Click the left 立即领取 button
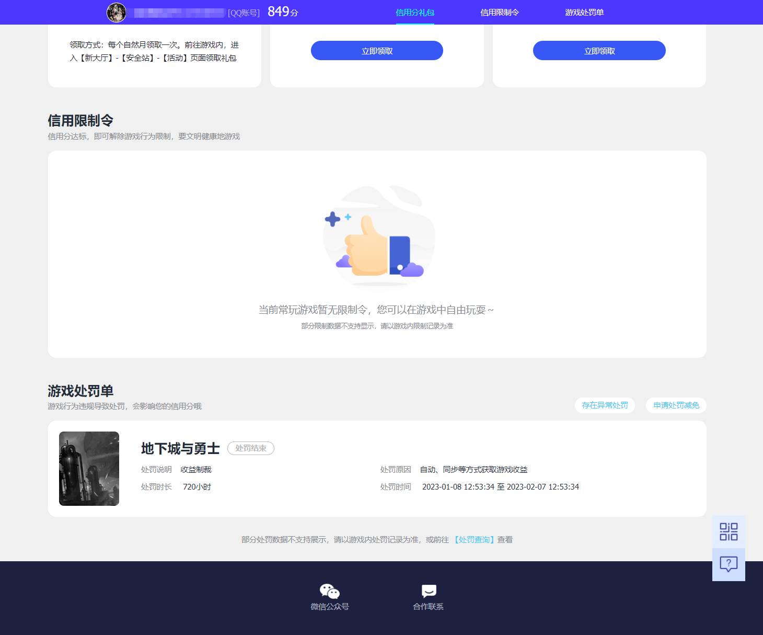The width and height of the screenshot is (763, 635). point(376,50)
